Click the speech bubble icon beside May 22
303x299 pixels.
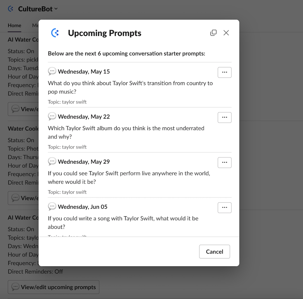[52, 117]
